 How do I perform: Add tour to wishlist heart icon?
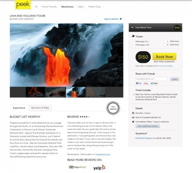coord(121,19)
